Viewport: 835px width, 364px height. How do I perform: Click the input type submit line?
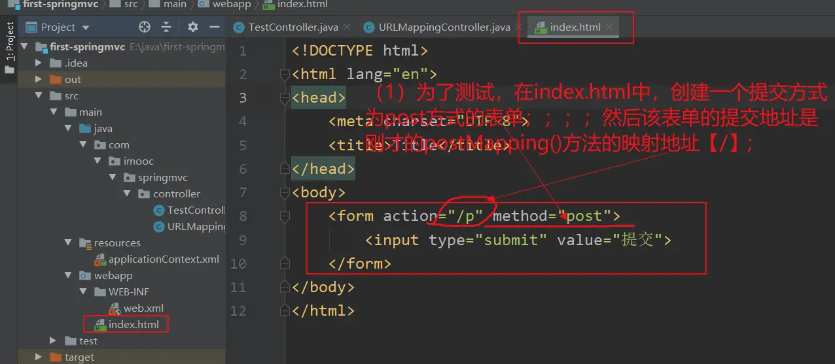pos(518,240)
